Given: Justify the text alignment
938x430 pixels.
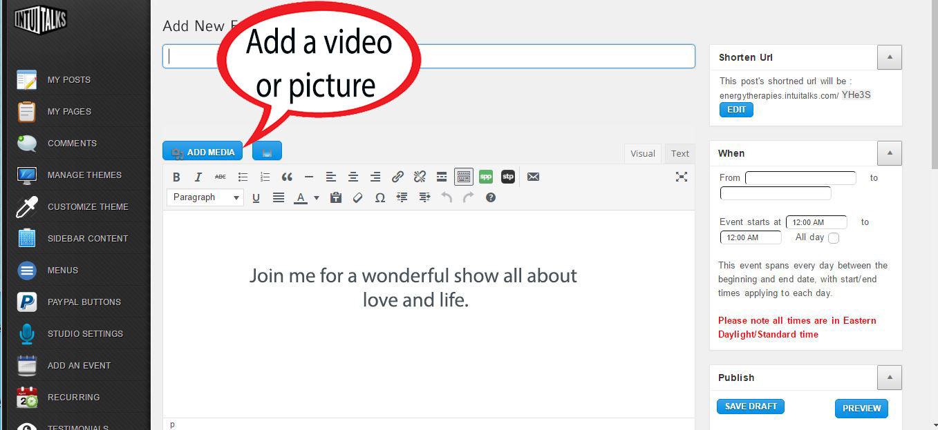Looking at the screenshot, I should [x=279, y=197].
